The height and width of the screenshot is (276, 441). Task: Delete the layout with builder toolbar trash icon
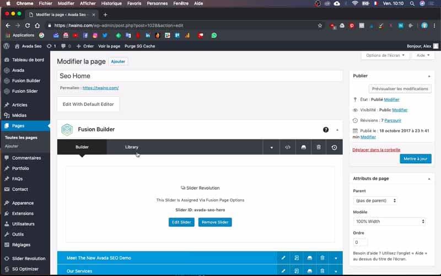(x=319, y=147)
